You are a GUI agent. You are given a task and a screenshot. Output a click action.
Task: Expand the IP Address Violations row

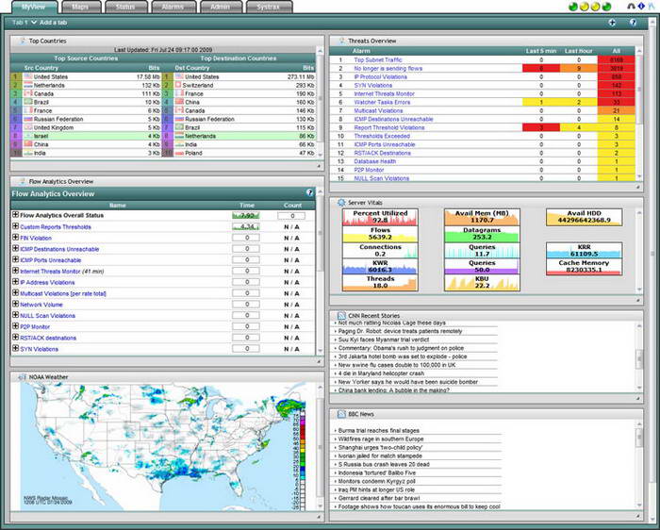[16, 282]
